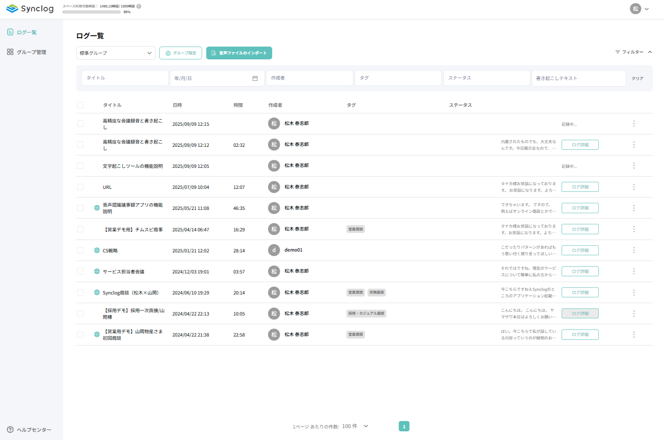Click the 音声ファイルのインポート button
Viewport: 665px width, 440px height.
[239, 53]
